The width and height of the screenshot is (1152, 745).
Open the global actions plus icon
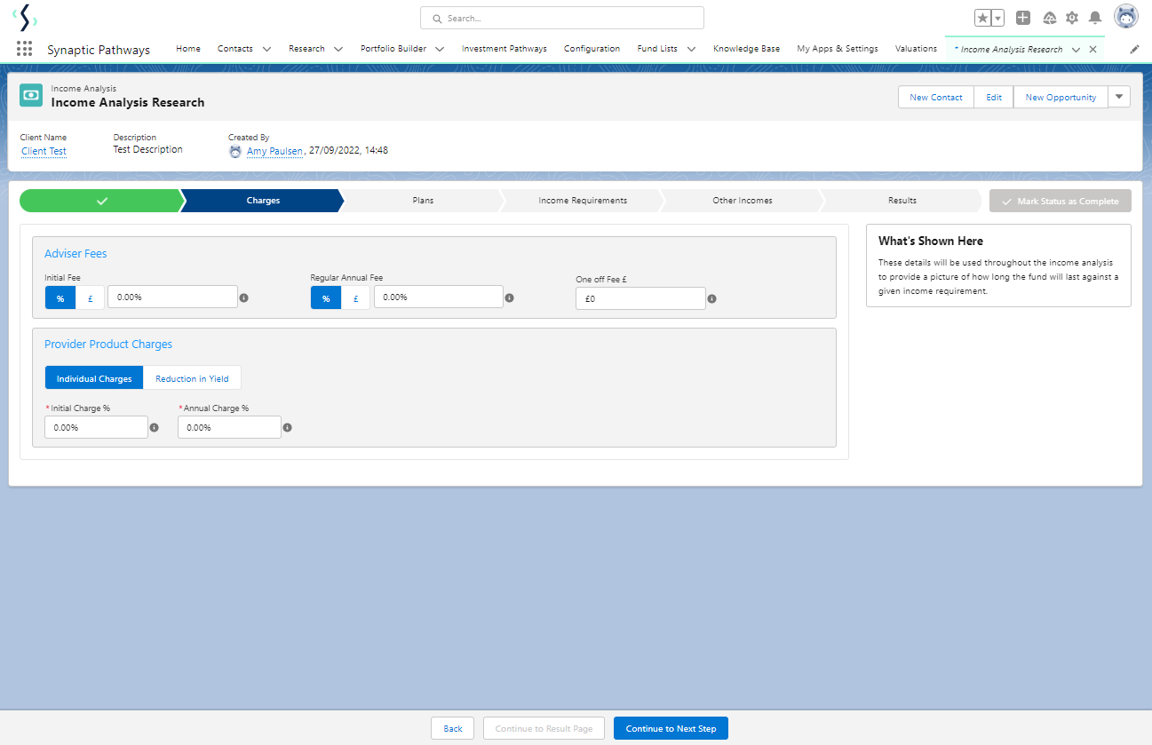coord(1023,18)
